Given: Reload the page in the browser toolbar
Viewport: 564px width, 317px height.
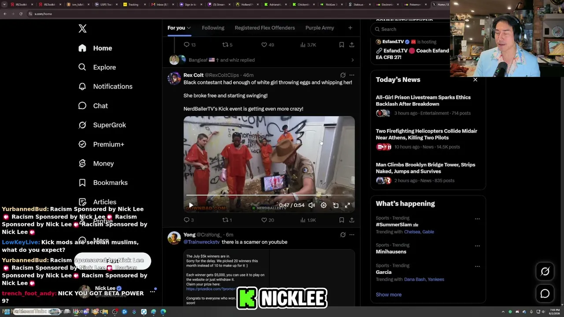Looking at the screenshot, I should click(x=21, y=14).
